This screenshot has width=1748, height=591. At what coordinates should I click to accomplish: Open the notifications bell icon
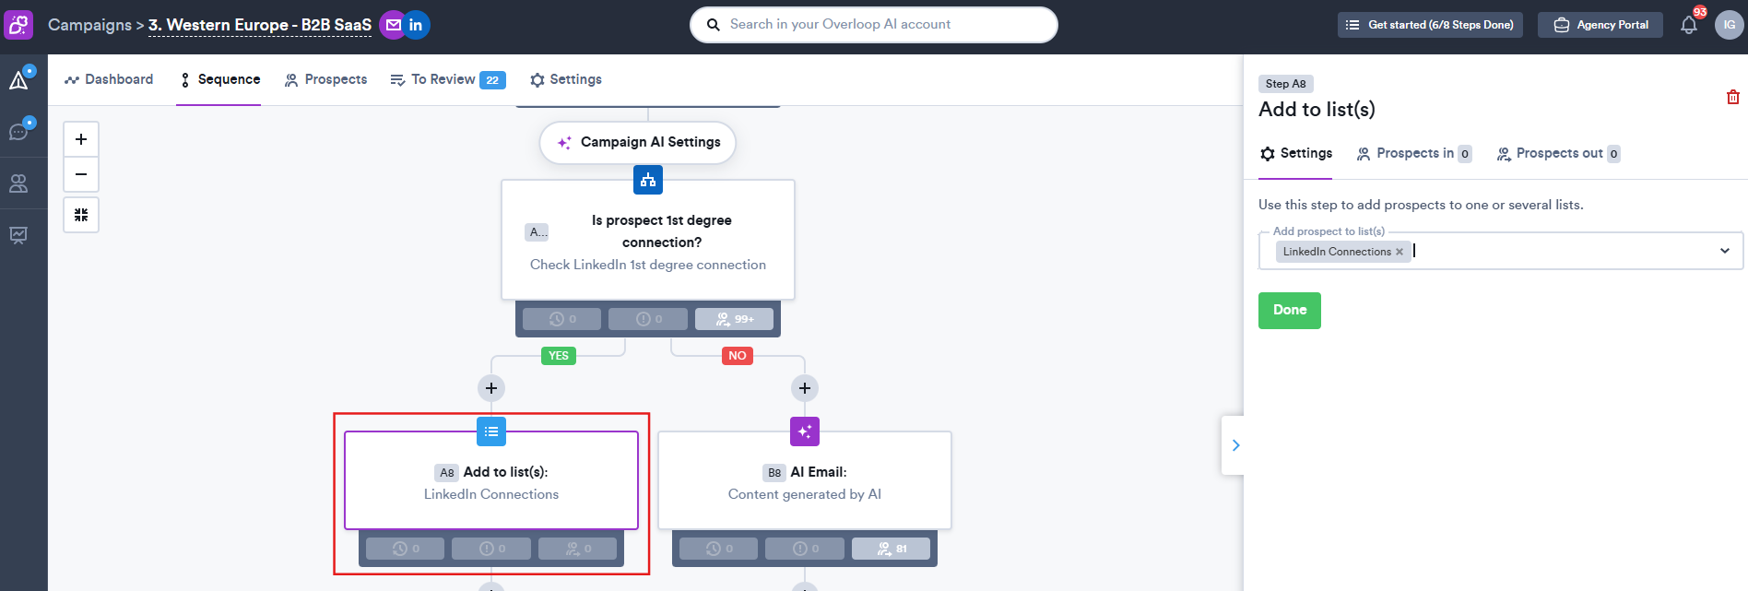1689,25
